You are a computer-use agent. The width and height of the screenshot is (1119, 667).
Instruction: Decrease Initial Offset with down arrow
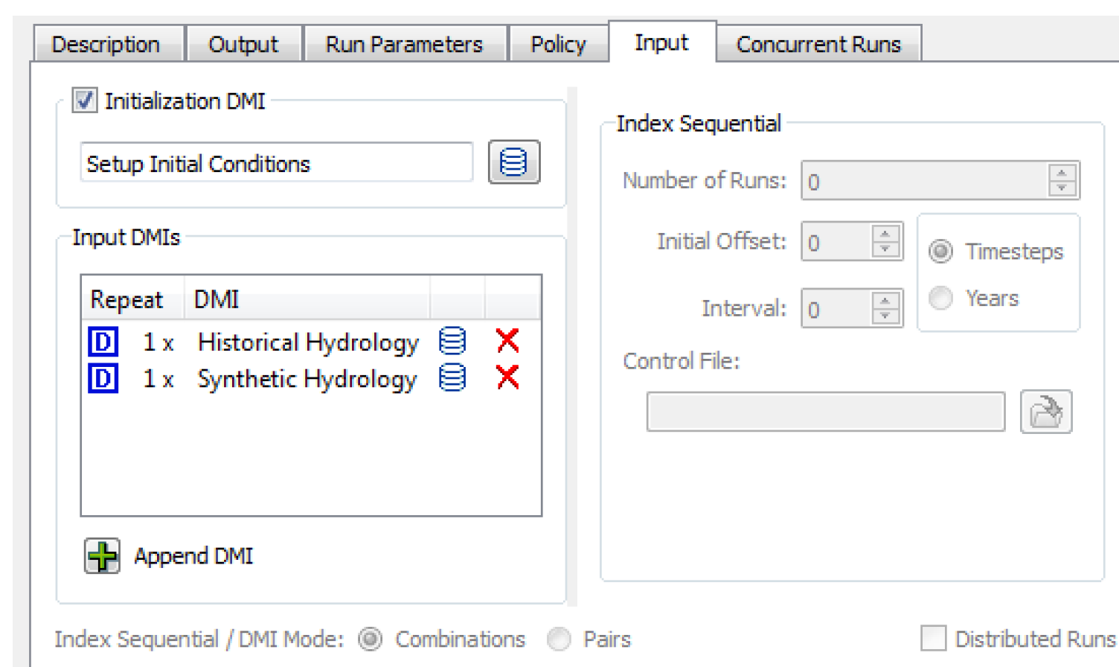[885, 249]
